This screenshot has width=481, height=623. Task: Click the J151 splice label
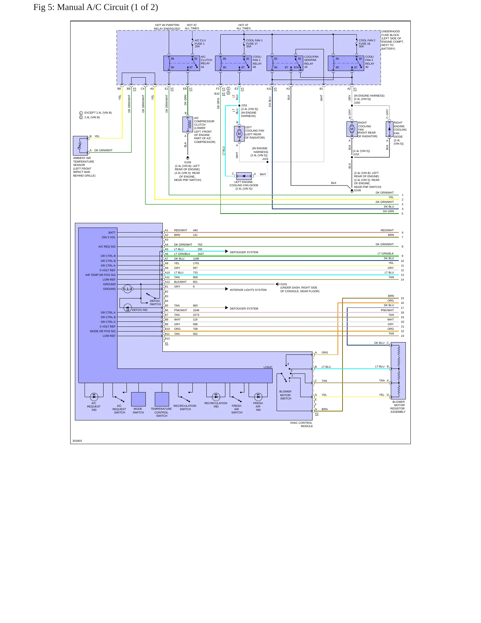(244, 105)
